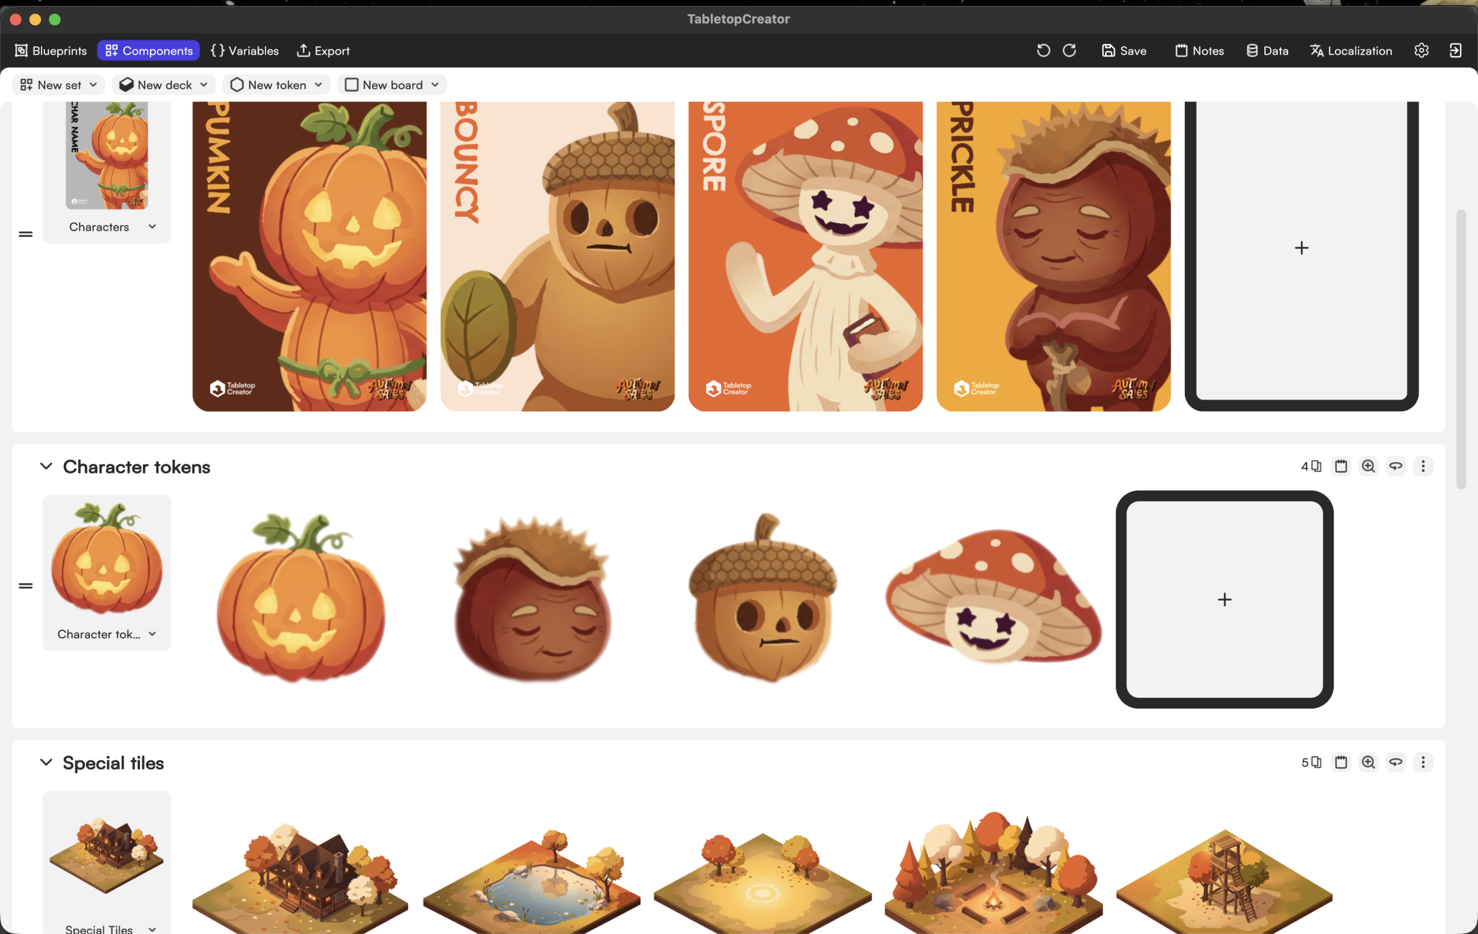Open the Blueprints tab

click(51, 50)
